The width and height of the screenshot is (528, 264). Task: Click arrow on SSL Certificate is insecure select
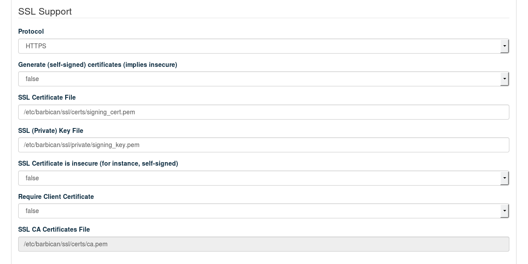click(x=505, y=178)
